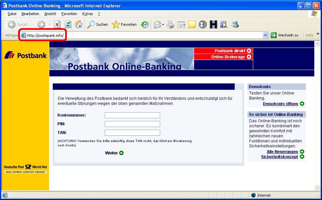Follow the Postbank direkt link
Image resolution: width=322 pixels, height=200 pixels.
click(223, 51)
